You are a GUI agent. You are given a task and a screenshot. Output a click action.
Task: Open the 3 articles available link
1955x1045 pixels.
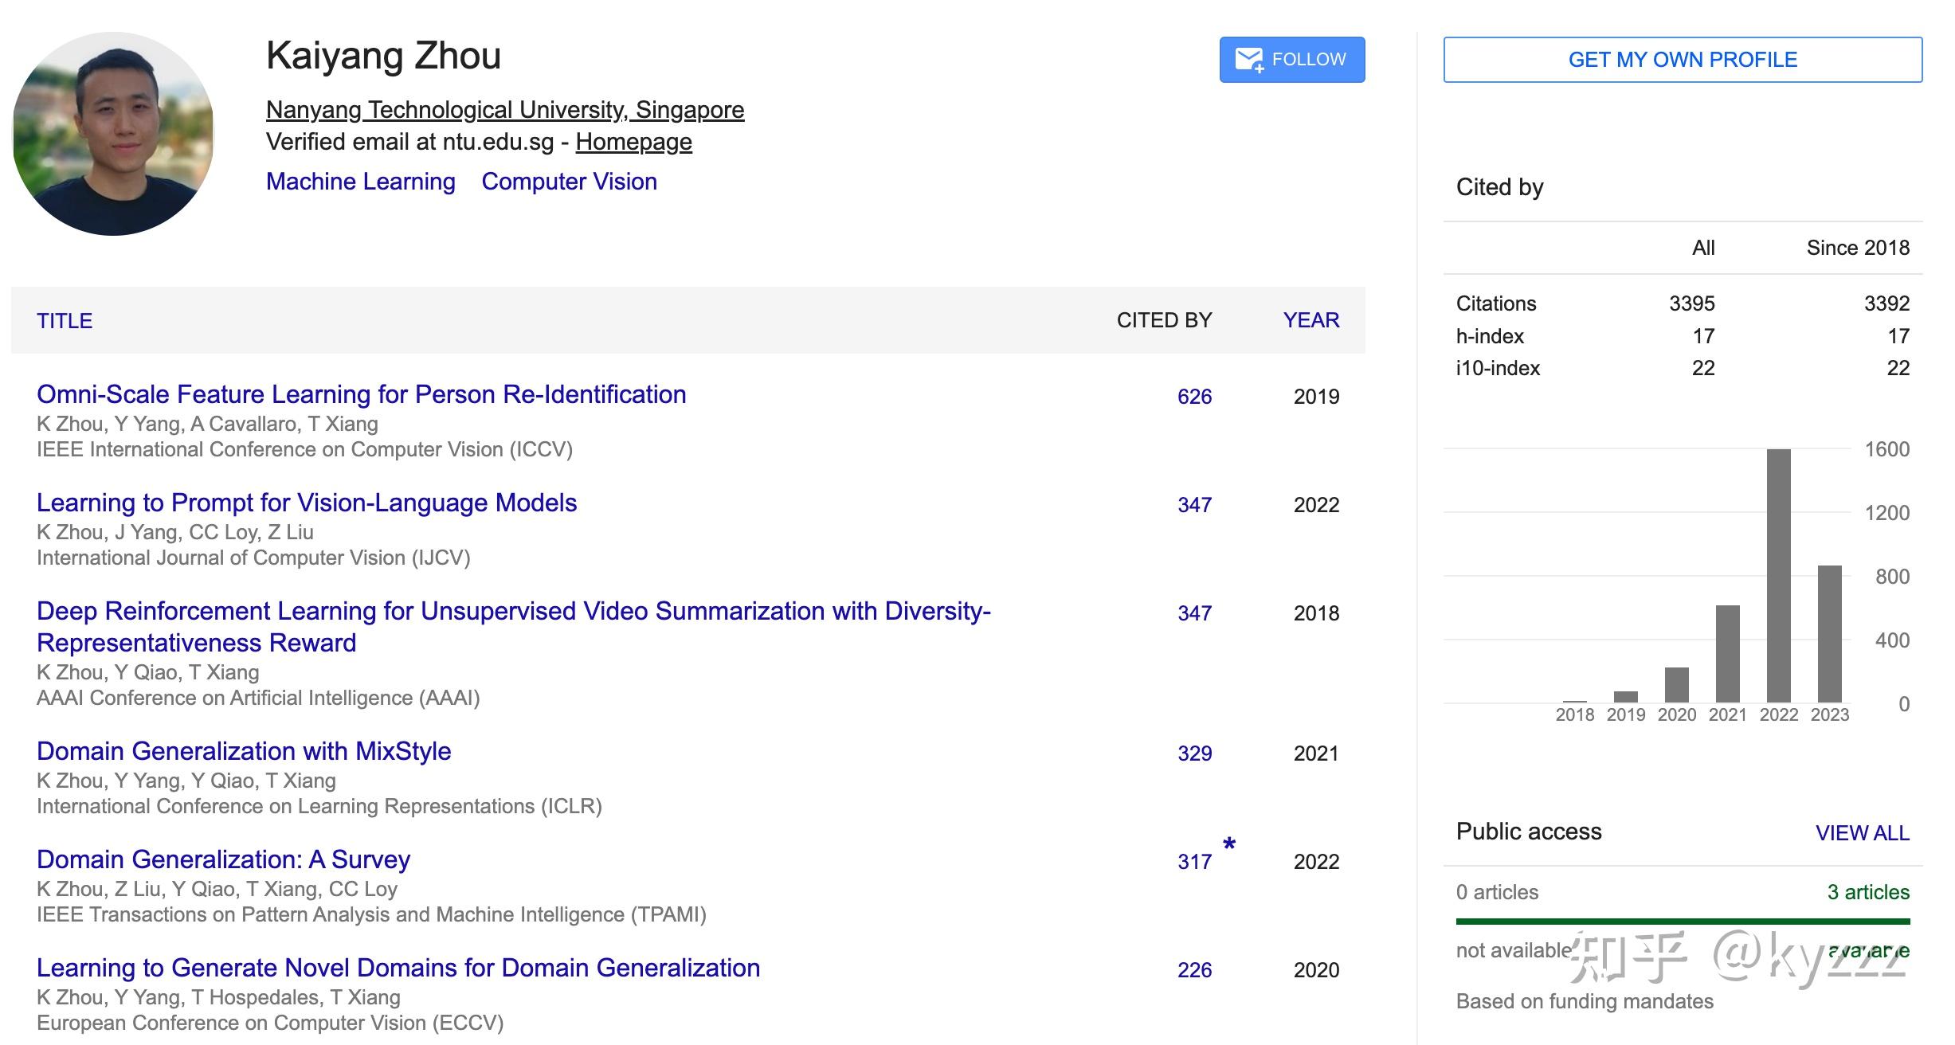[1867, 892]
